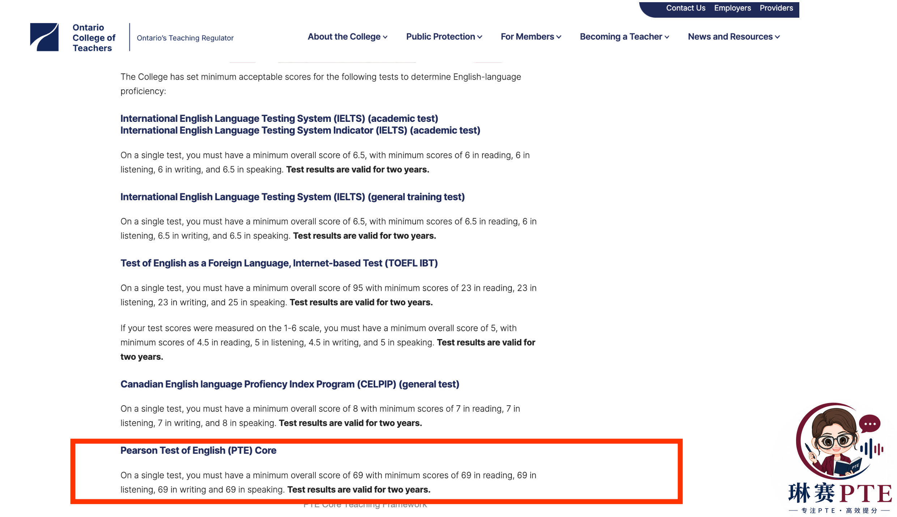Viewport: 897px width, 517px height.
Task: Expand the Becoming a Teacher chevron
Action: (667, 37)
